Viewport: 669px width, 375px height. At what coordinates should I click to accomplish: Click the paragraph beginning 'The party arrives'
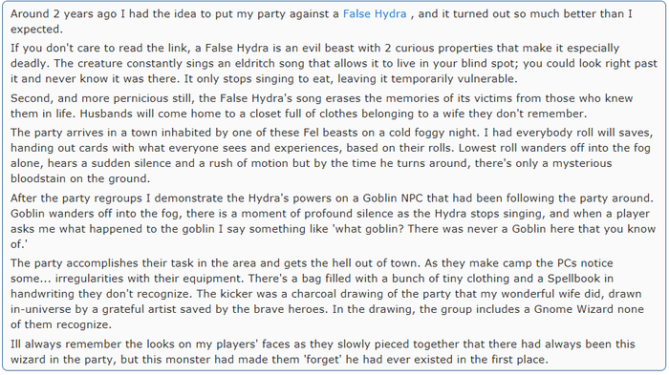pyautogui.click(x=332, y=156)
